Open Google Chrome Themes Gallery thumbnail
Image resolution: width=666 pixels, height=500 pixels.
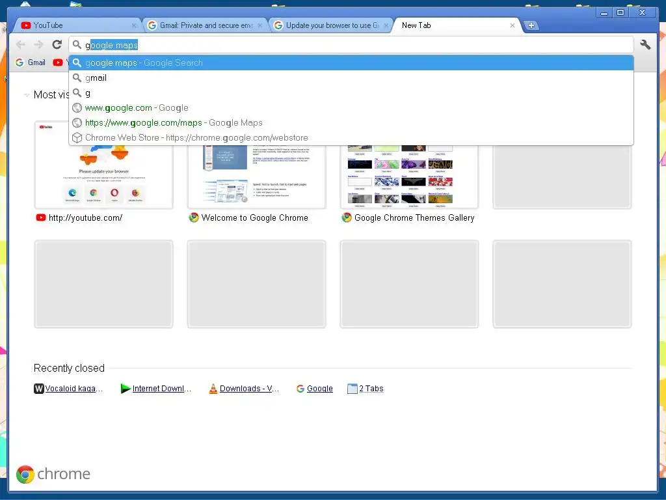tap(410, 176)
